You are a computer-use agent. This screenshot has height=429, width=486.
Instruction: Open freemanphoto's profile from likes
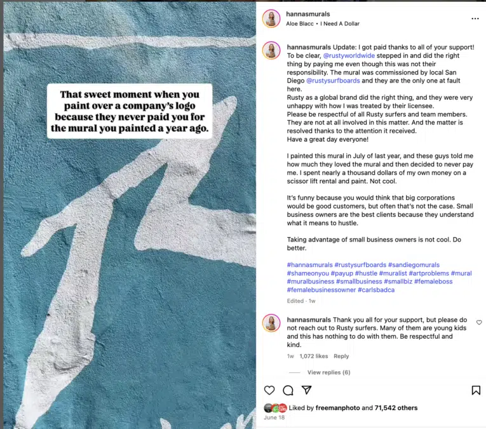pos(338,408)
